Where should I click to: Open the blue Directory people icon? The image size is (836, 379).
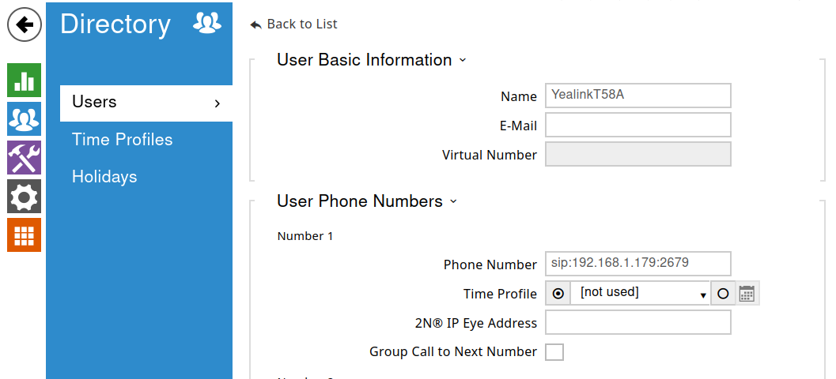click(24, 118)
